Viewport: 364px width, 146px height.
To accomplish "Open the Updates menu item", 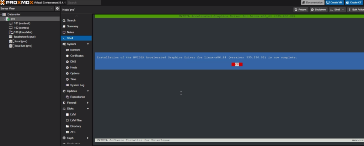I will pos(72,91).
